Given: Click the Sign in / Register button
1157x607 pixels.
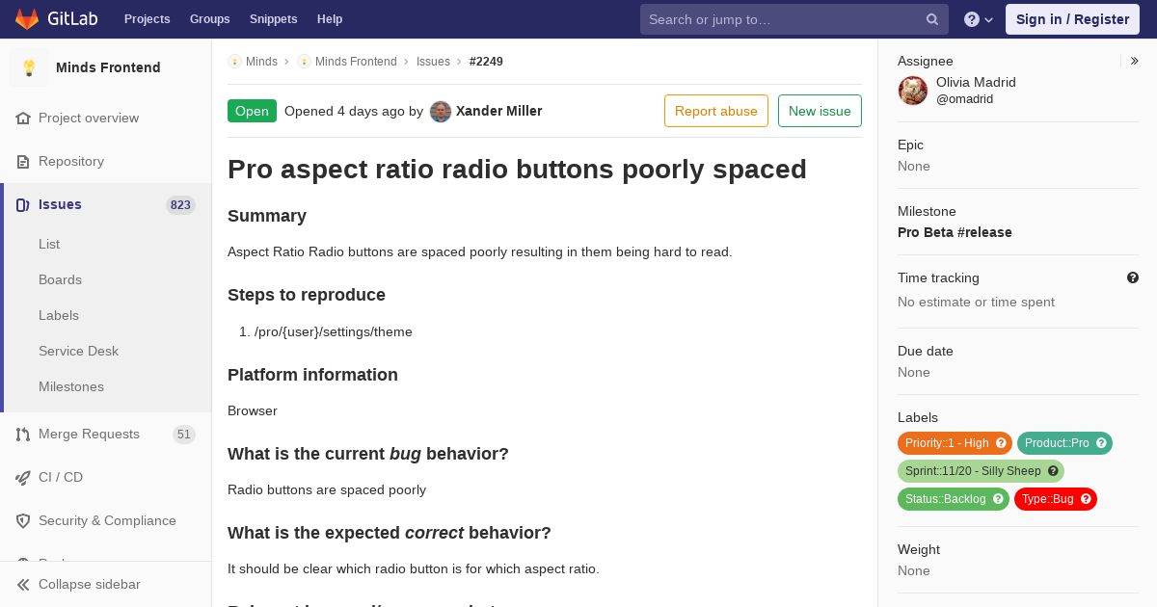Looking at the screenshot, I should coord(1072,19).
